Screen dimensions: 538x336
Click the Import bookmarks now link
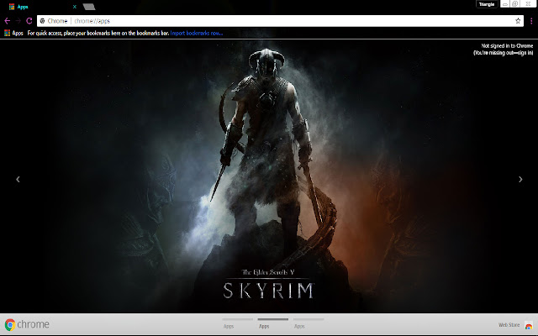[x=198, y=33]
